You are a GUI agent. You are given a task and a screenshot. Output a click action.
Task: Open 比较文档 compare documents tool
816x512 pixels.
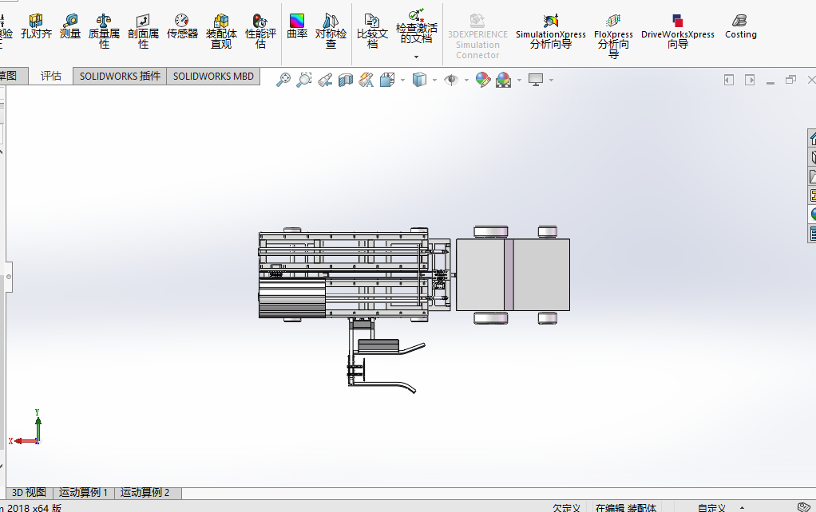(x=372, y=31)
